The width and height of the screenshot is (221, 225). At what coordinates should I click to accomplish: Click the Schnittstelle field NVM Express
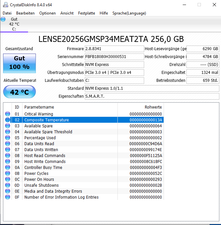pos(114,65)
